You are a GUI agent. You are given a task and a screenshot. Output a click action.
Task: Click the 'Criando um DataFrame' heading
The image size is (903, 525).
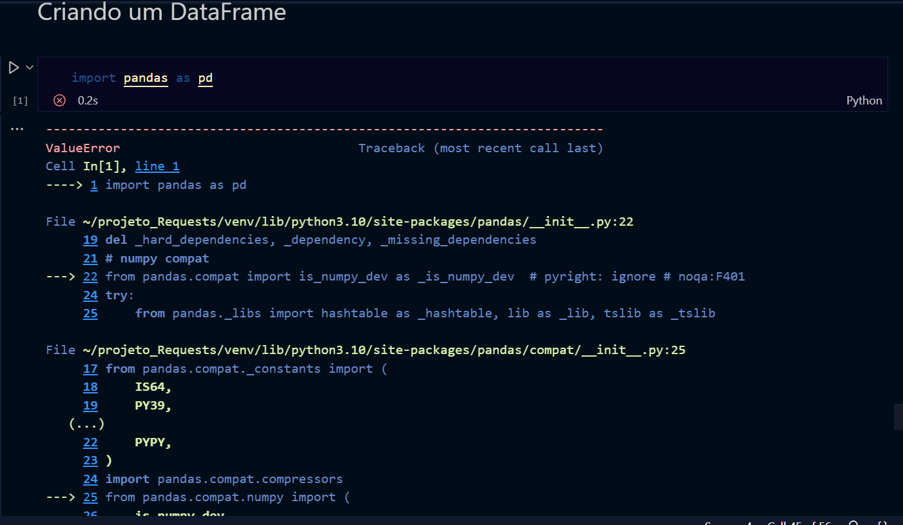click(162, 12)
